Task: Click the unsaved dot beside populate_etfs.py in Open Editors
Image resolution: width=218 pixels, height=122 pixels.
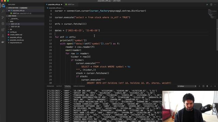Action: pos(9,11)
